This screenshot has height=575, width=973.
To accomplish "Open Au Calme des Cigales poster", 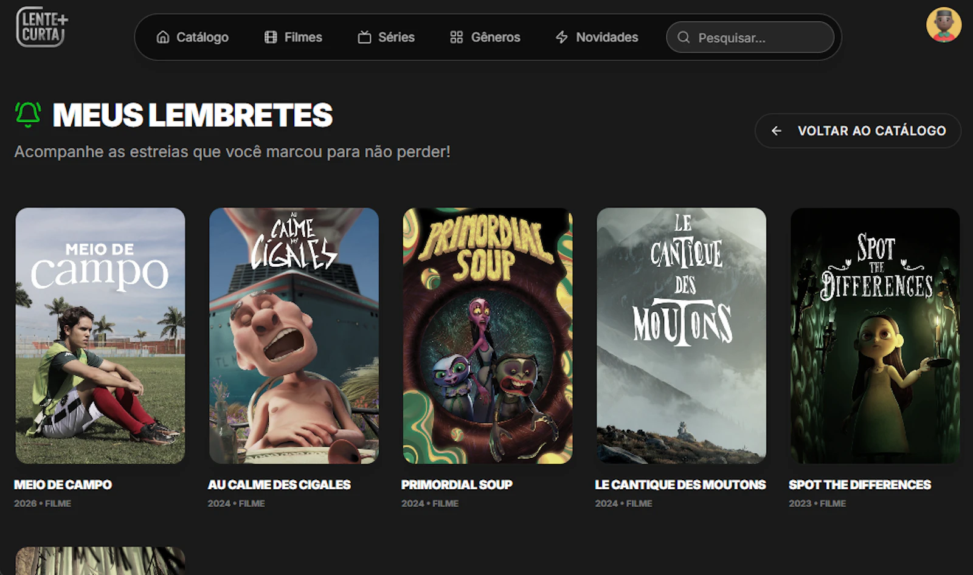I will (294, 336).
